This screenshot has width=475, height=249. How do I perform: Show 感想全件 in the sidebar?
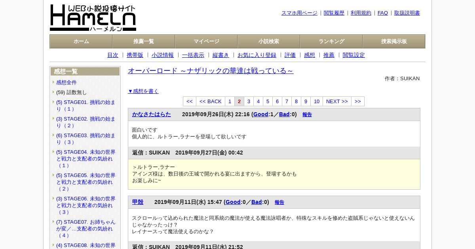tap(66, 83)
